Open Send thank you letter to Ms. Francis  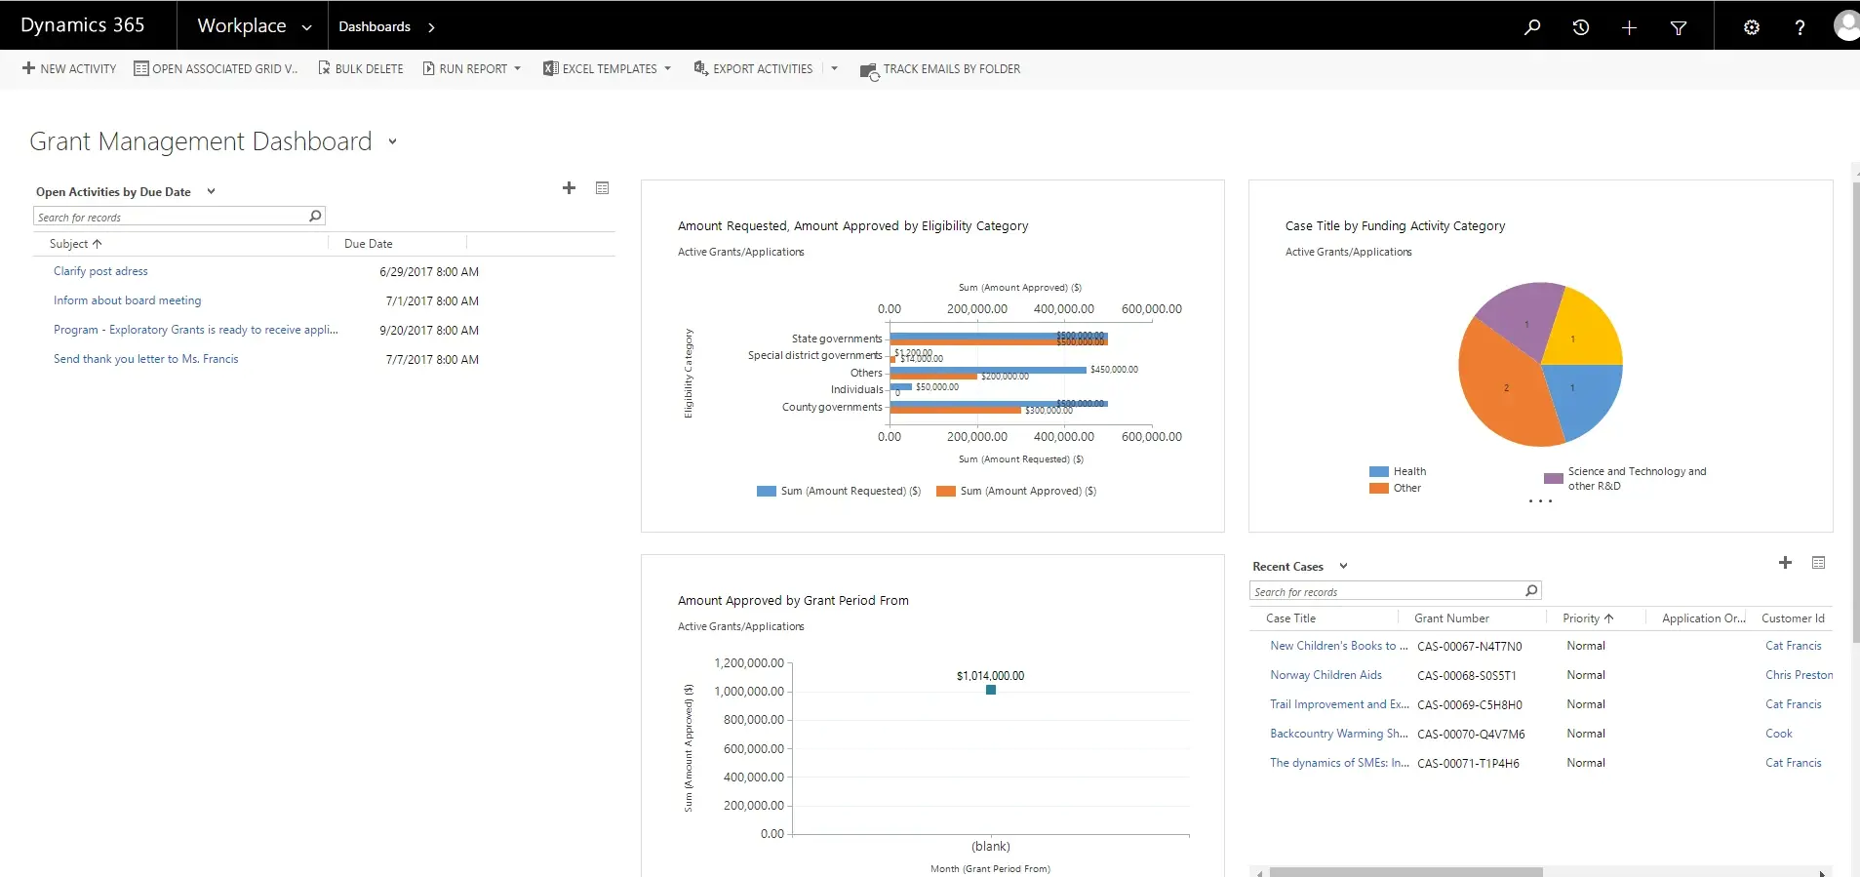tap(146, 359)
